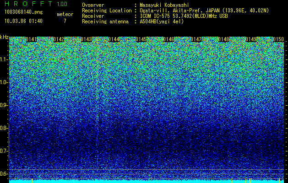Click the 0.6 kHz axis label
The height and width of the screenshot is (183, 288).
(4, 174)
